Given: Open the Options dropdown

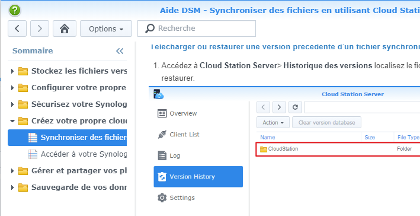Looking at the screenshot, I should tap(106, 28).
